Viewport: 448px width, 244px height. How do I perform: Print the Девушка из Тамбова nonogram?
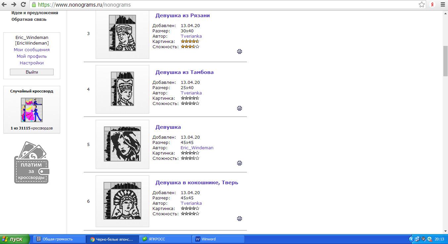coord(240,108)
